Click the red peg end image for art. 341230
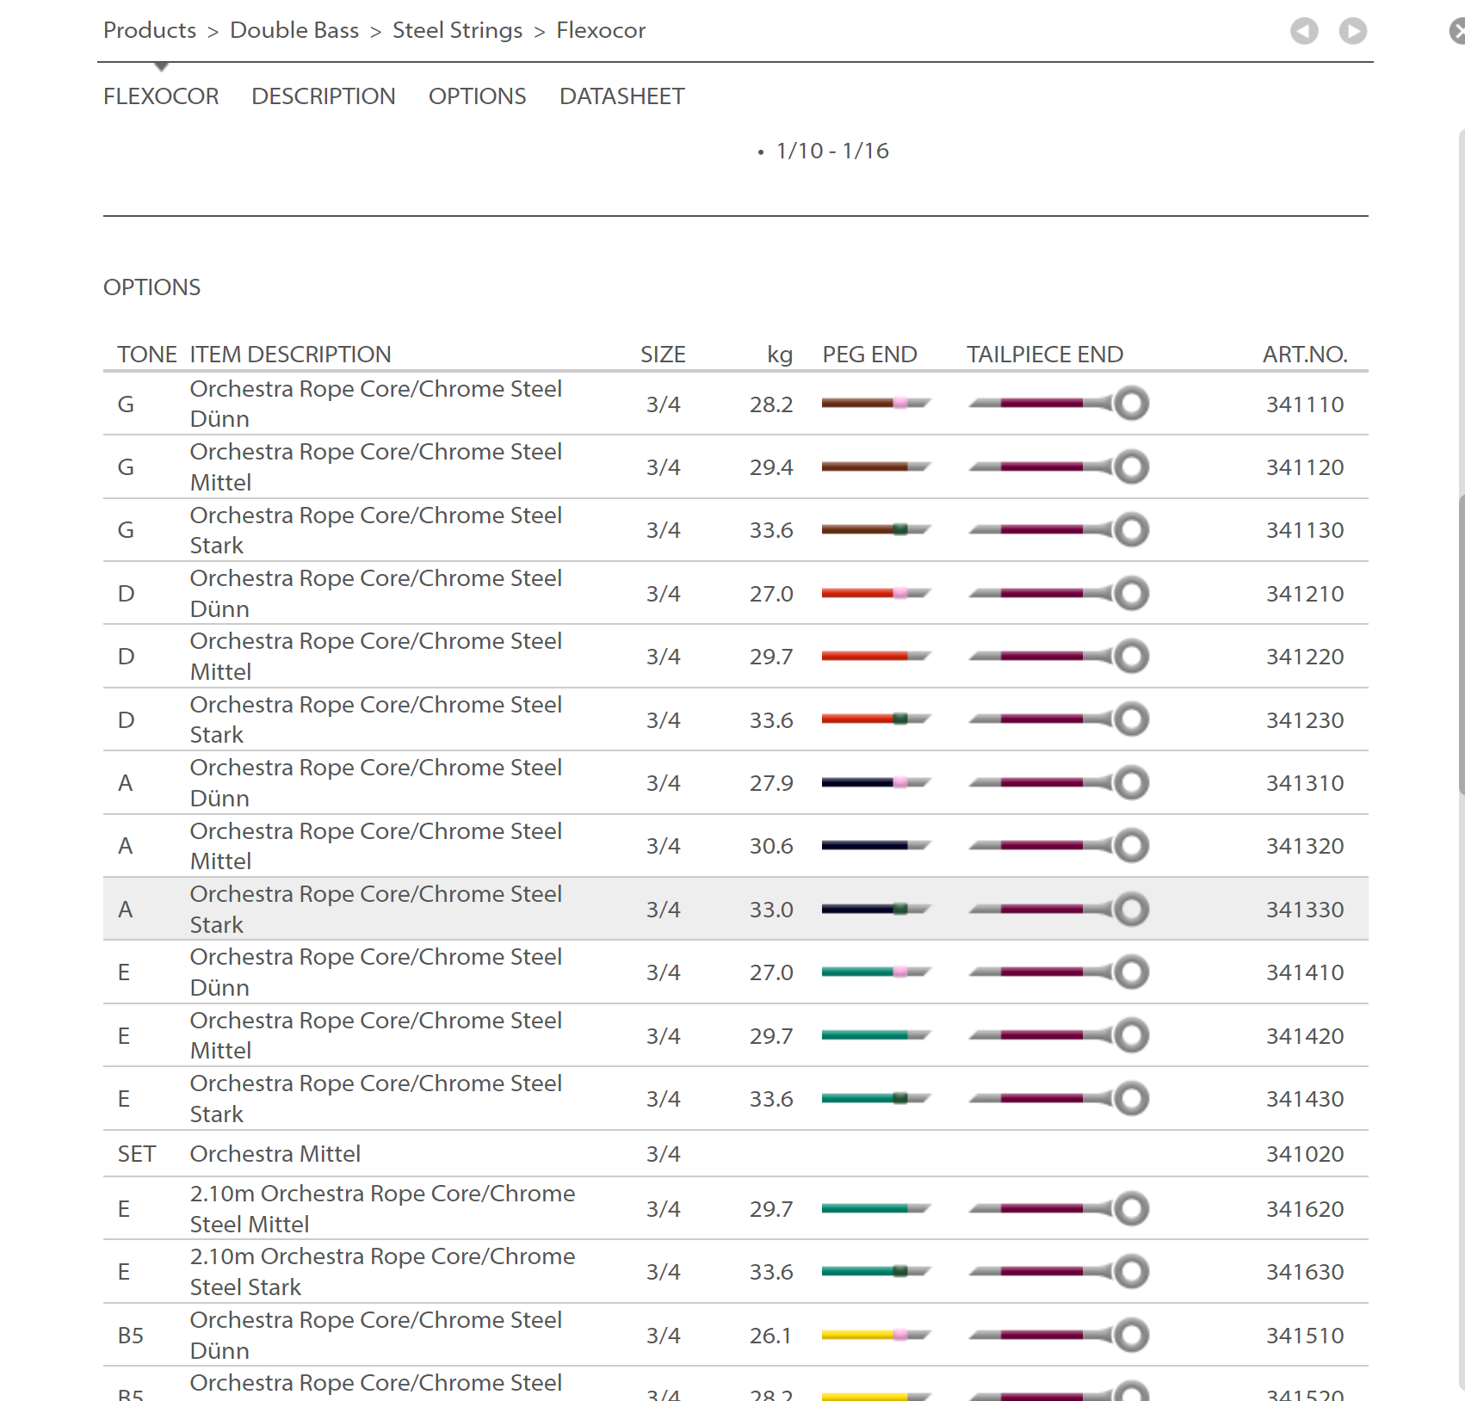 click(876, 719)
